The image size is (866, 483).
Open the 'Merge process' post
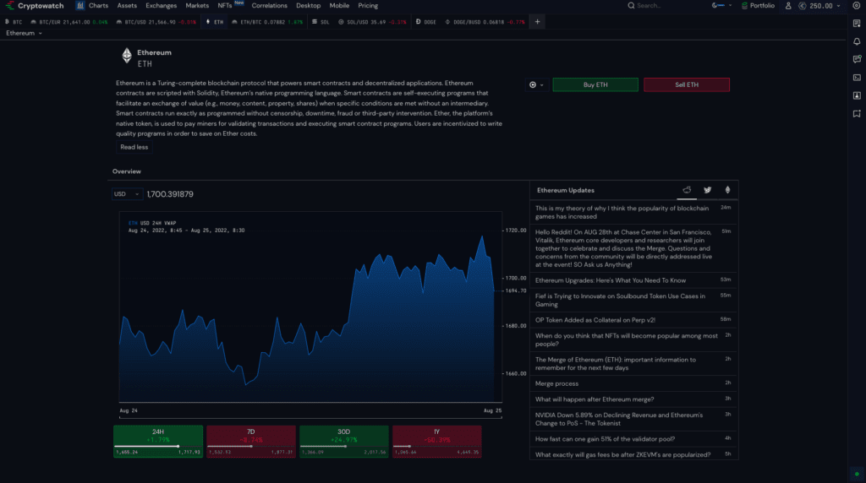(633, 383)
